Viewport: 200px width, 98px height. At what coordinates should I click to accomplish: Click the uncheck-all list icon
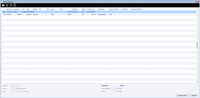point(11,5)
